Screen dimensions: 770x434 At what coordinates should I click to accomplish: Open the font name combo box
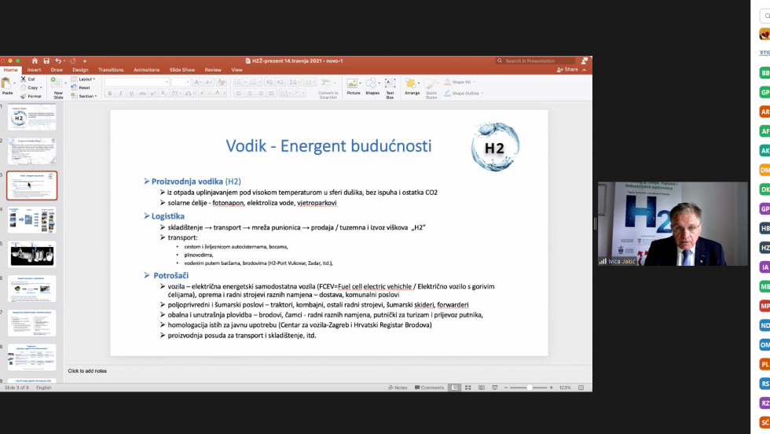(137, 82)
